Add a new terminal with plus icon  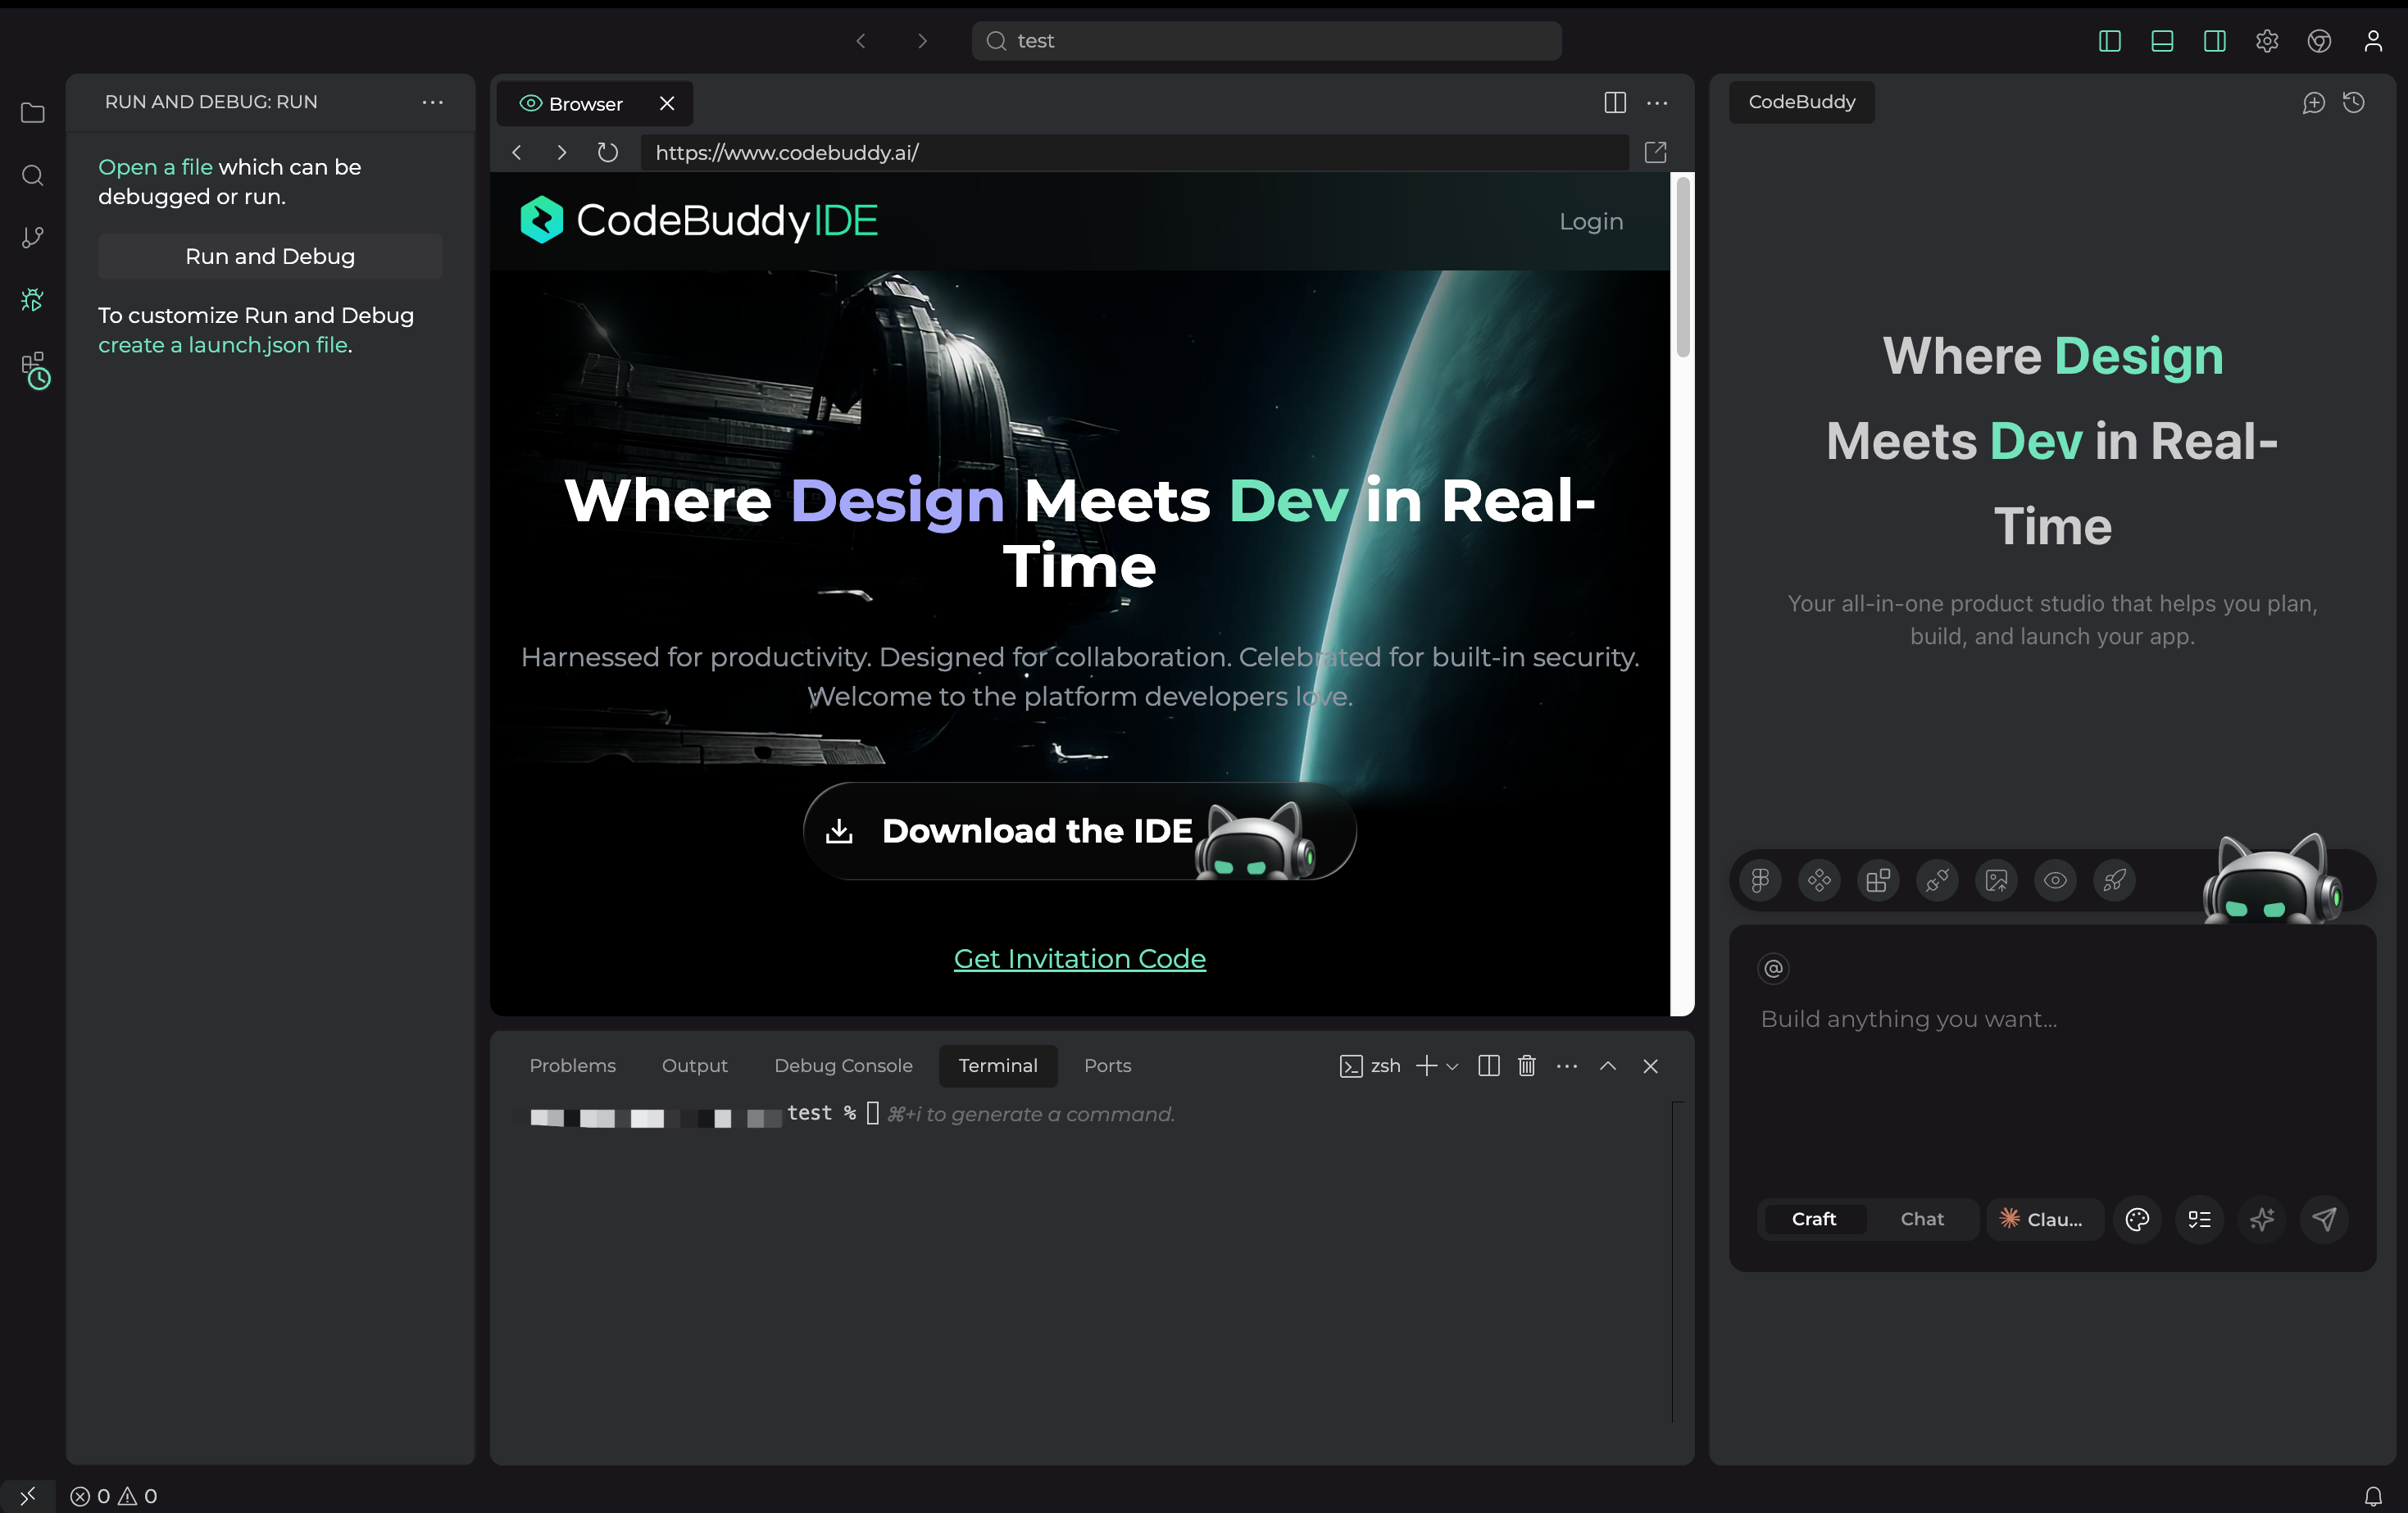(x=1426, y=1066)
